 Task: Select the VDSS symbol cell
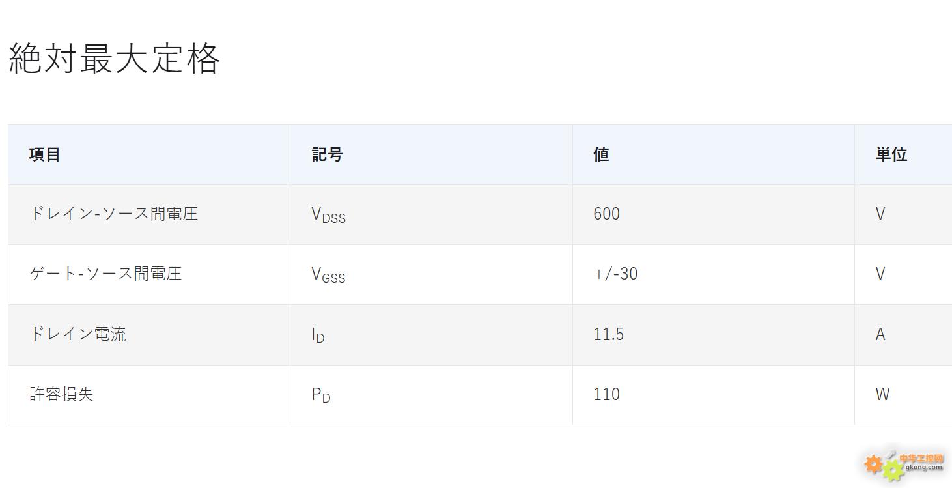329,215
